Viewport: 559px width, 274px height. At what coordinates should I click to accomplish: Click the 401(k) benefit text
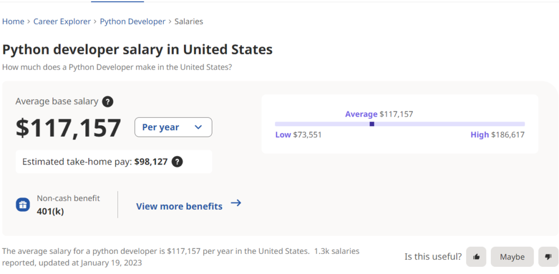tap(50, 211)
